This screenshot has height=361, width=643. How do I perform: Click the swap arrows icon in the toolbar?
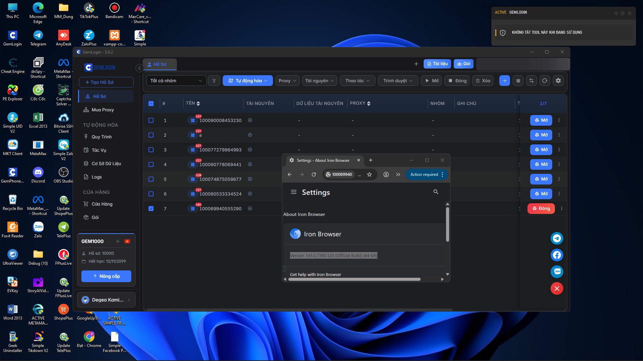click(531, 81)
